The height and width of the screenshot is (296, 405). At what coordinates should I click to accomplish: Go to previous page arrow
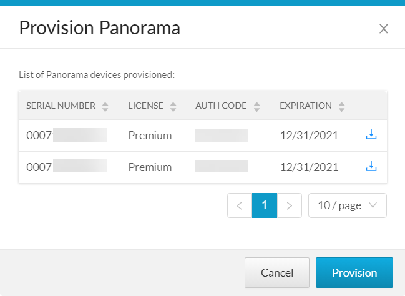pyautogui.click(x=240, y=205)
